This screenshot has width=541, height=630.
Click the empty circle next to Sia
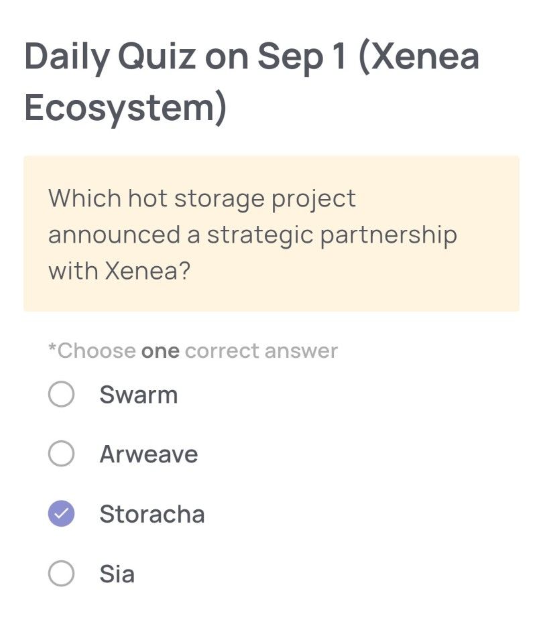pyautogui.click(x=62, y=574)
